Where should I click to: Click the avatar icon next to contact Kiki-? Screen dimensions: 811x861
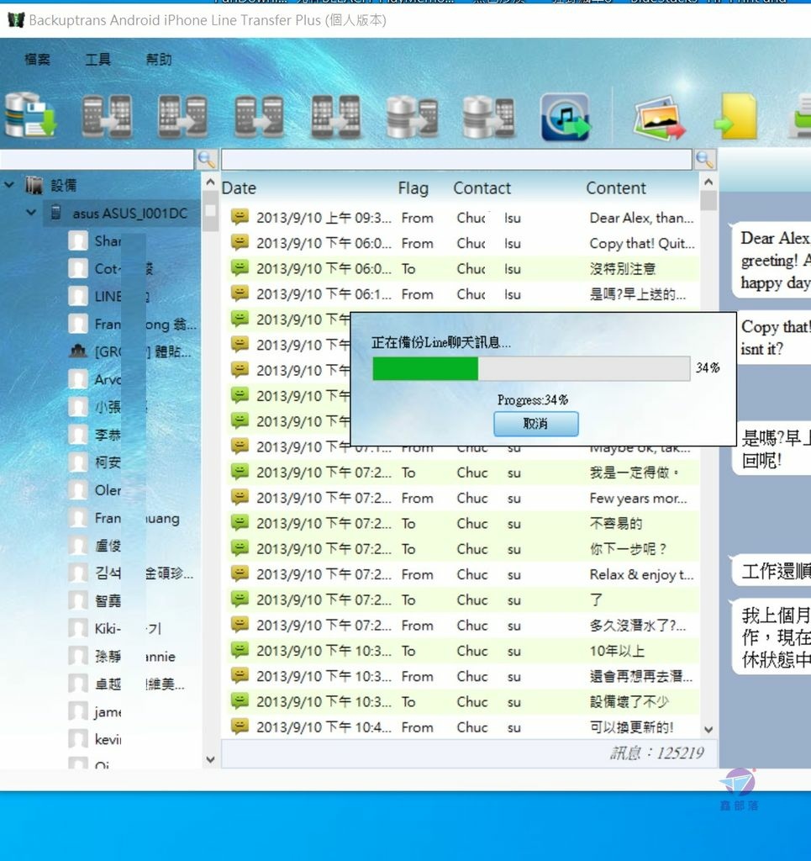[x=78, y=627]
